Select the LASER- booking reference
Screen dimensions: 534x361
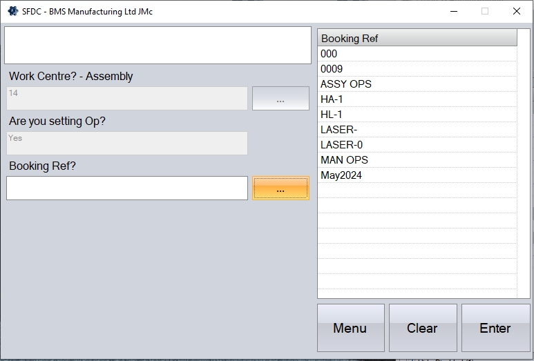pyautogui.click(x=417, y=130)
